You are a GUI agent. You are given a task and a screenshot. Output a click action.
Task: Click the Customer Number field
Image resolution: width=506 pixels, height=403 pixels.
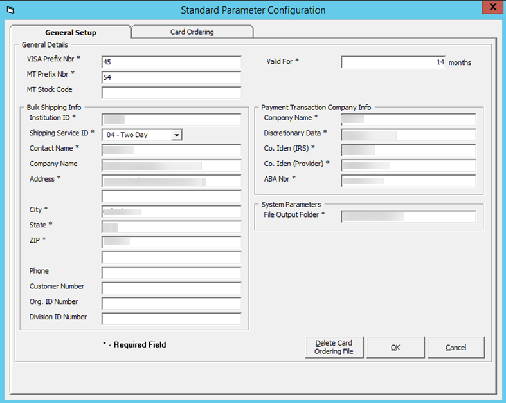pyautogui.click(x=172, y=288)
